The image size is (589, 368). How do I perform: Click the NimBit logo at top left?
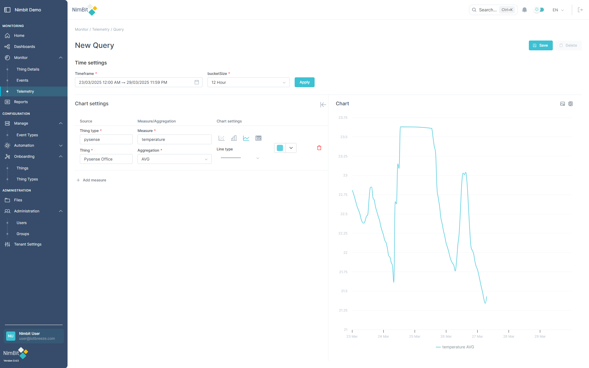click(x=84, y=10)
